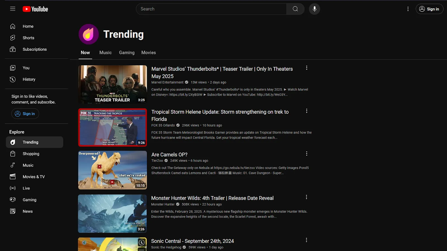The height and width of the screenshot is (251, 447).
Task: Open Shopping in Explore section
Action: point(31,154)
